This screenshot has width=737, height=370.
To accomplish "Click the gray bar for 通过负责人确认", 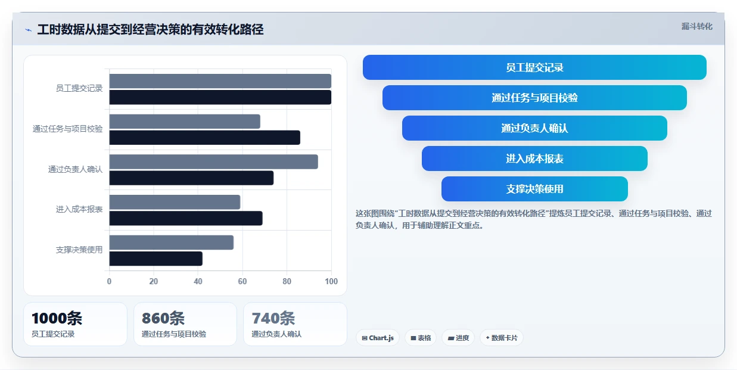I will click(x=213, y=161).
